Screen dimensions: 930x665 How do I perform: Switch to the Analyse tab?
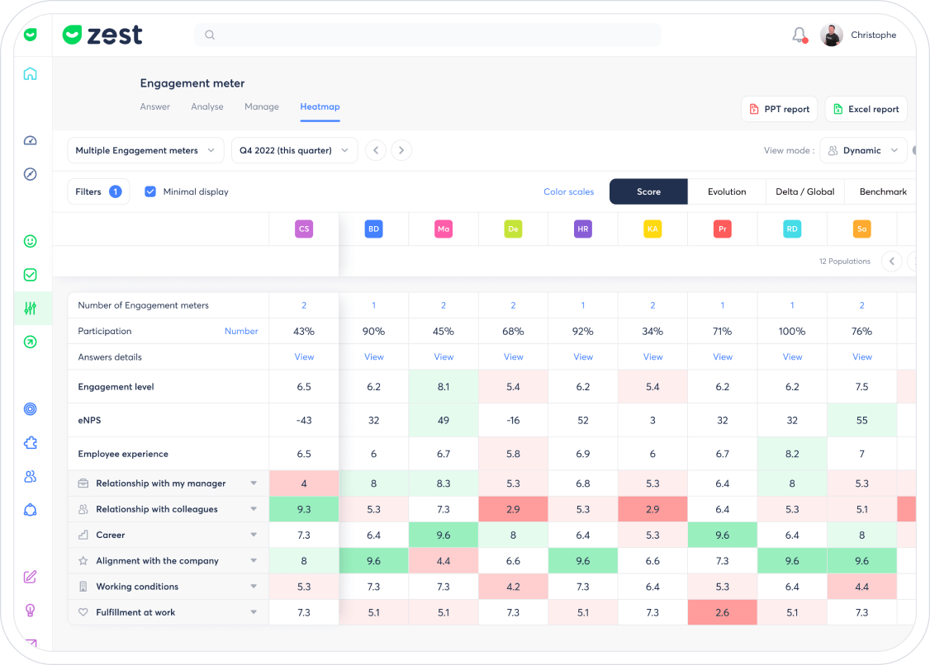(207, 106)
